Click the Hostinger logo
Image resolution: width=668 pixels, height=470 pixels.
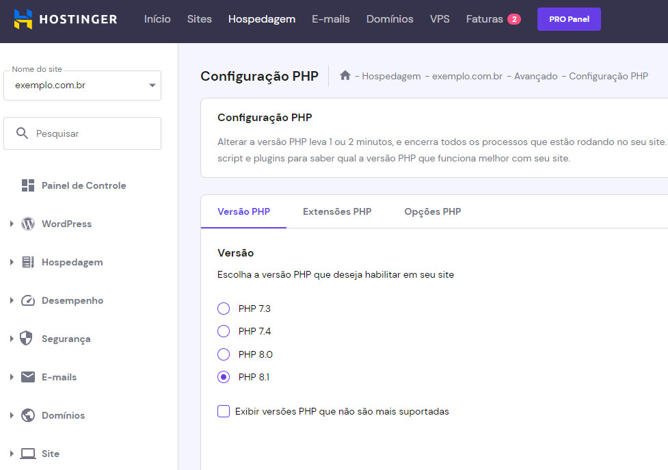click(65, 19)
